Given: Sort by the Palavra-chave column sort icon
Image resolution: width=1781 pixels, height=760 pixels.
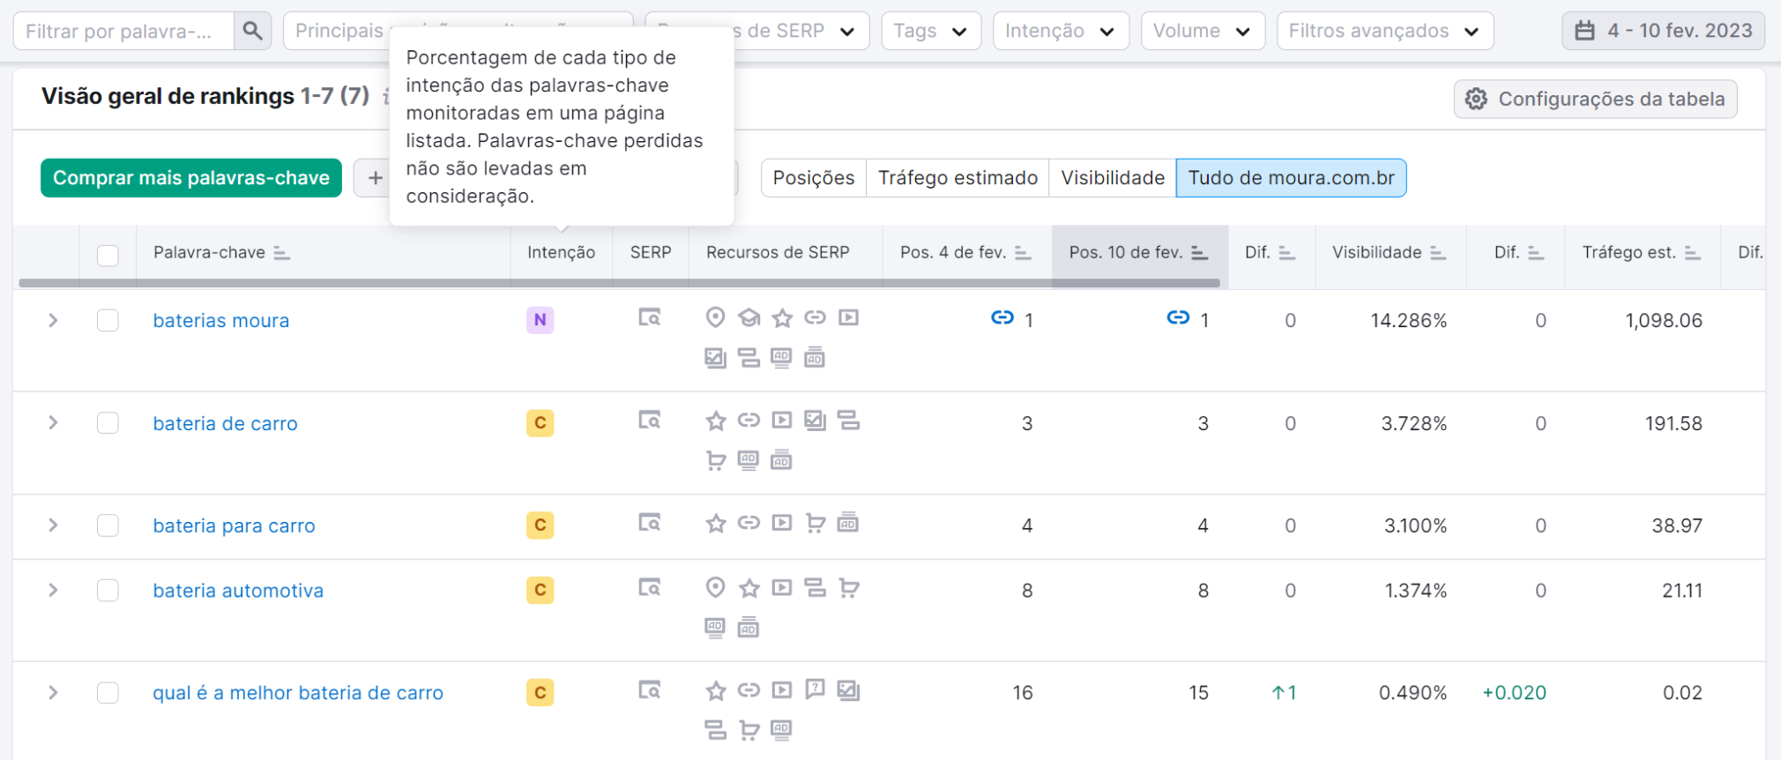Looking at the screenshot, I should (x=281, y=253).
